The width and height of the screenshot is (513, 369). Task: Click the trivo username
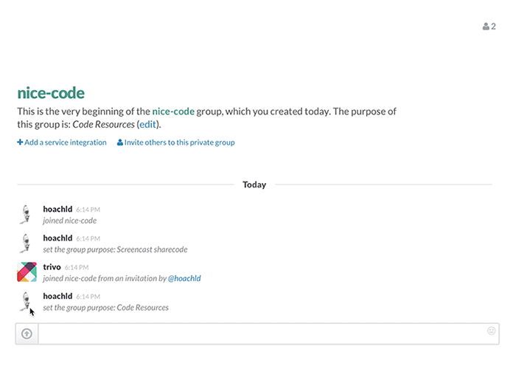coord(52,267)
